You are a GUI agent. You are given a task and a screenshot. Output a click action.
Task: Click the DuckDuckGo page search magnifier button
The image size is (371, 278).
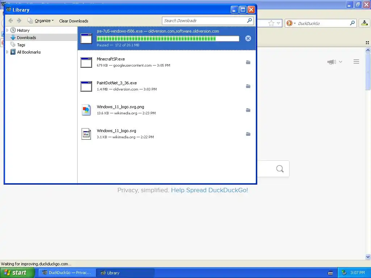click(x=280, y=169)
